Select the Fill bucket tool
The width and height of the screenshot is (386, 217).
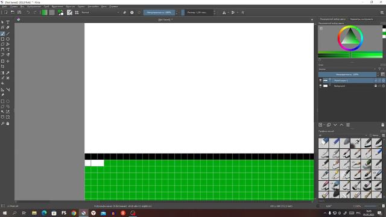pos(2,83)
